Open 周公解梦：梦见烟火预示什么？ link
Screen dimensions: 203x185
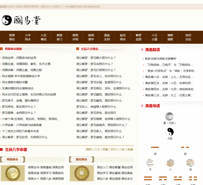(96, 58)
